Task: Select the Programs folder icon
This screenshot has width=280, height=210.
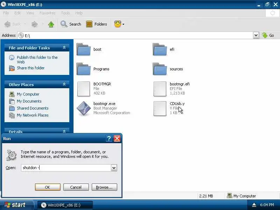Action: (x=83, y=69)
